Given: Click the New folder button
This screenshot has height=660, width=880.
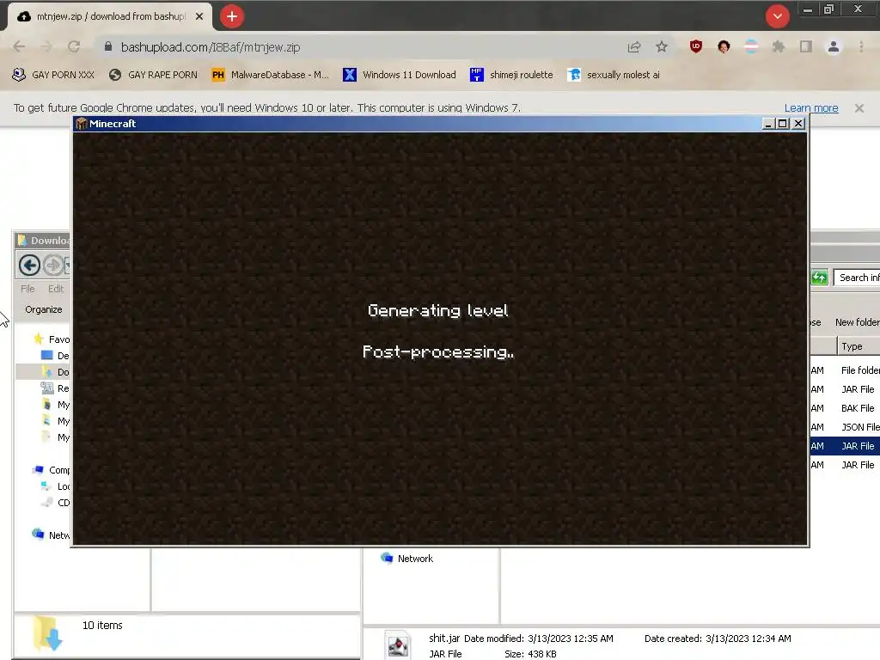Looking at the screenshot, I should click(857, 322).
